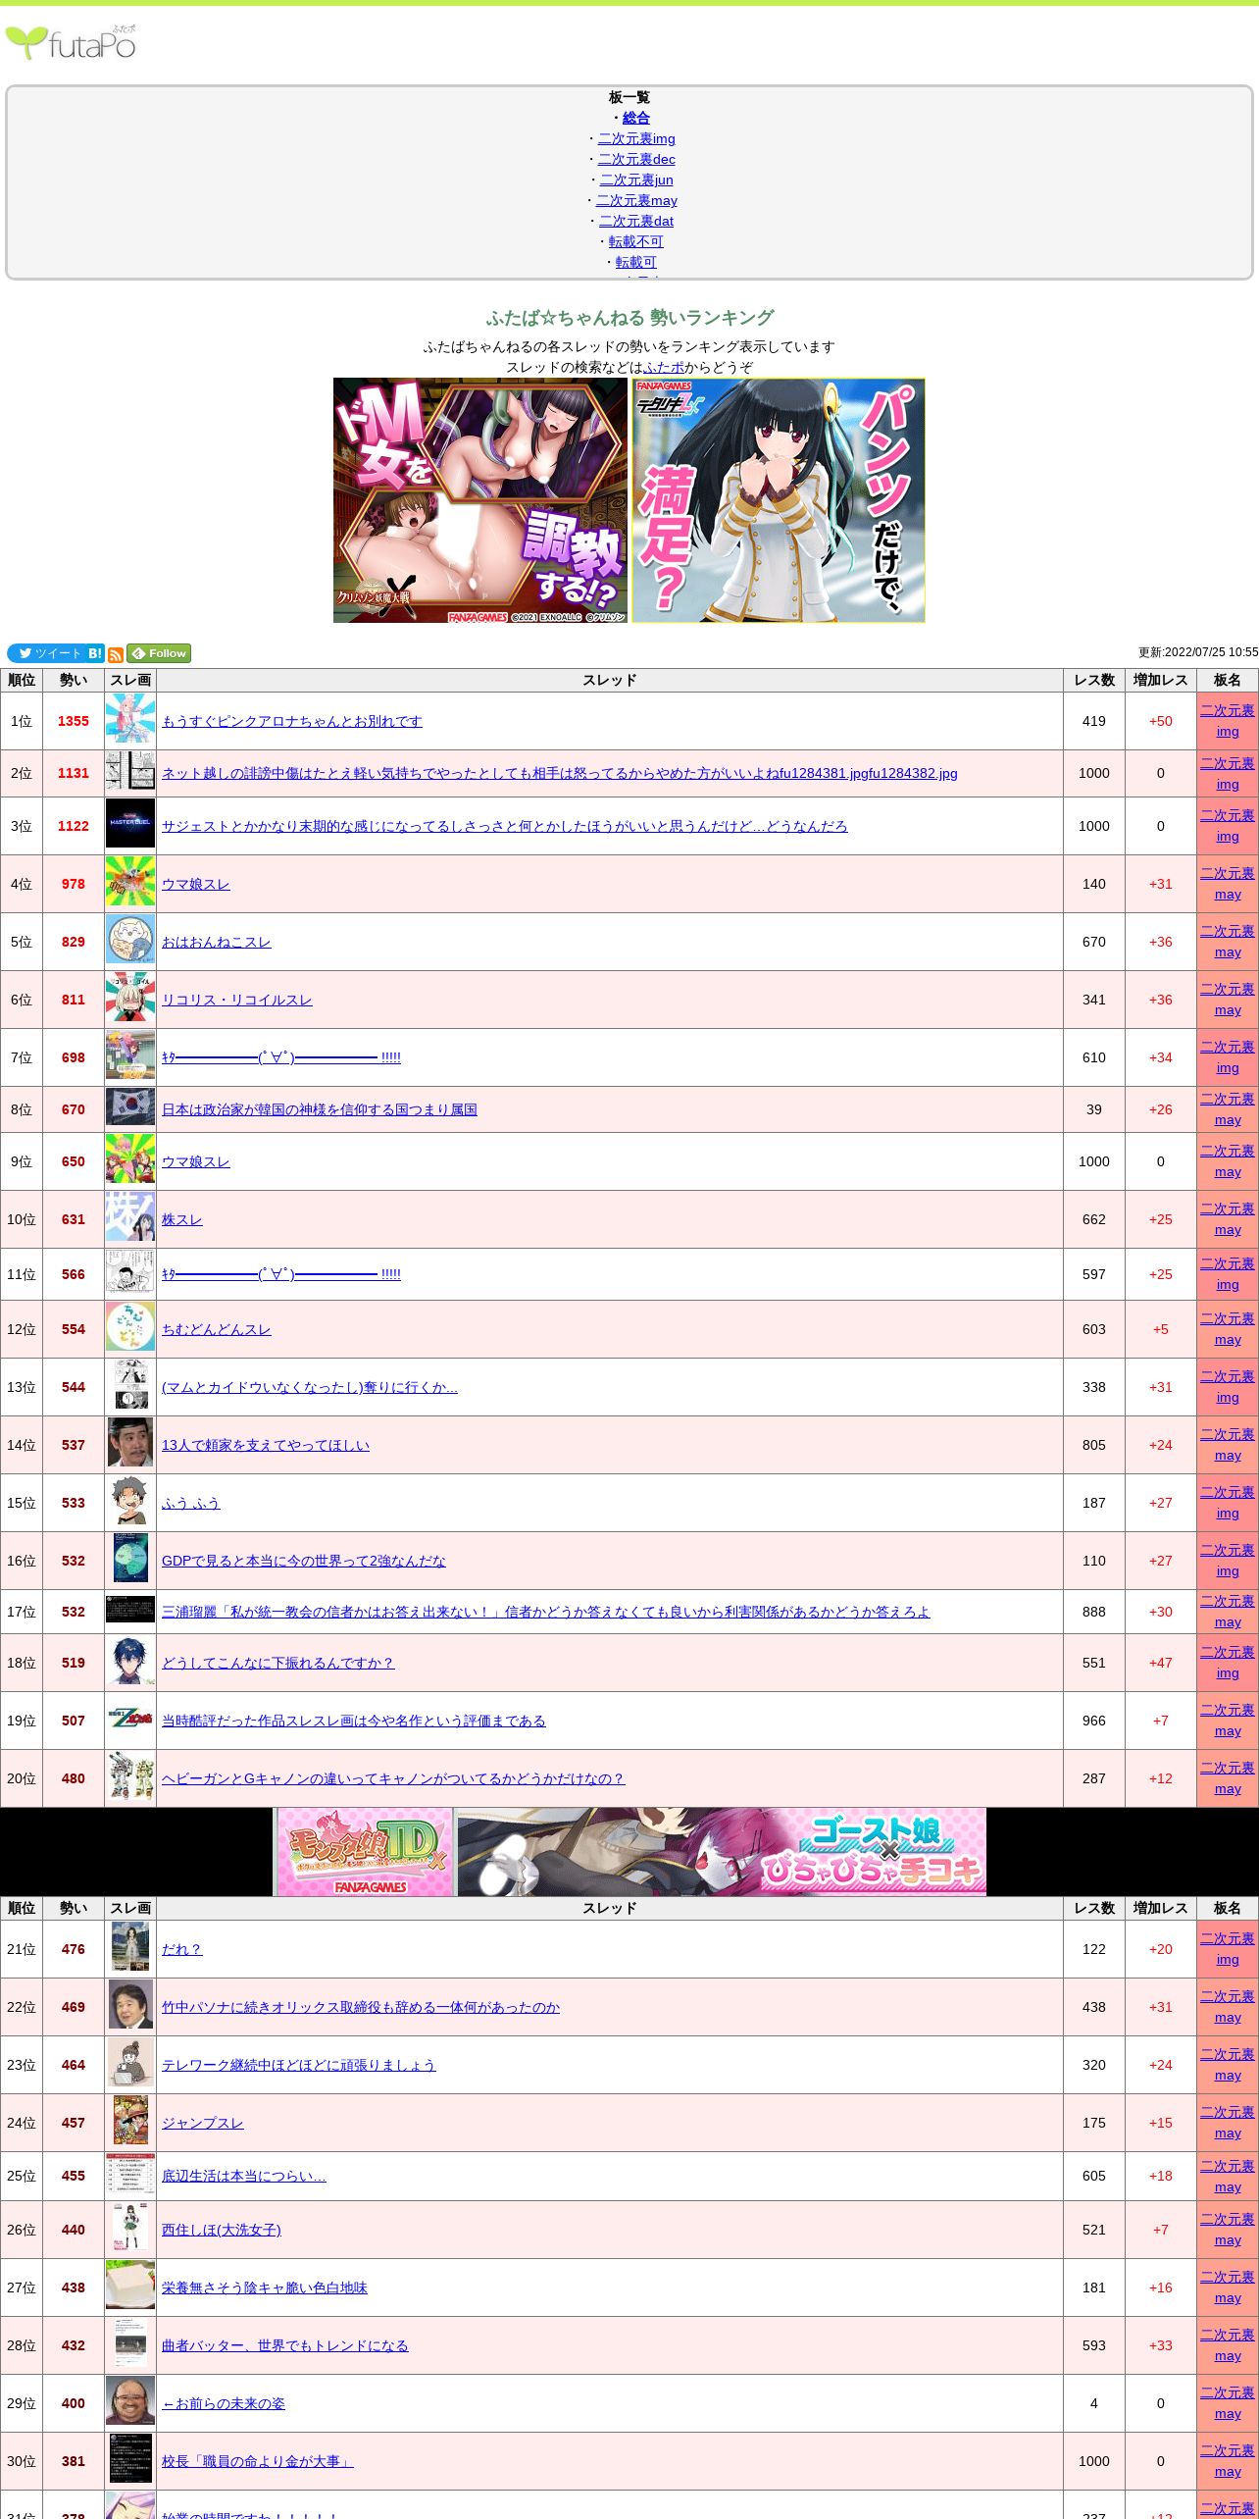Click the モンスター娘TD banner ad
This screenshot has width=1259, height=2519.
point(364,1852)
